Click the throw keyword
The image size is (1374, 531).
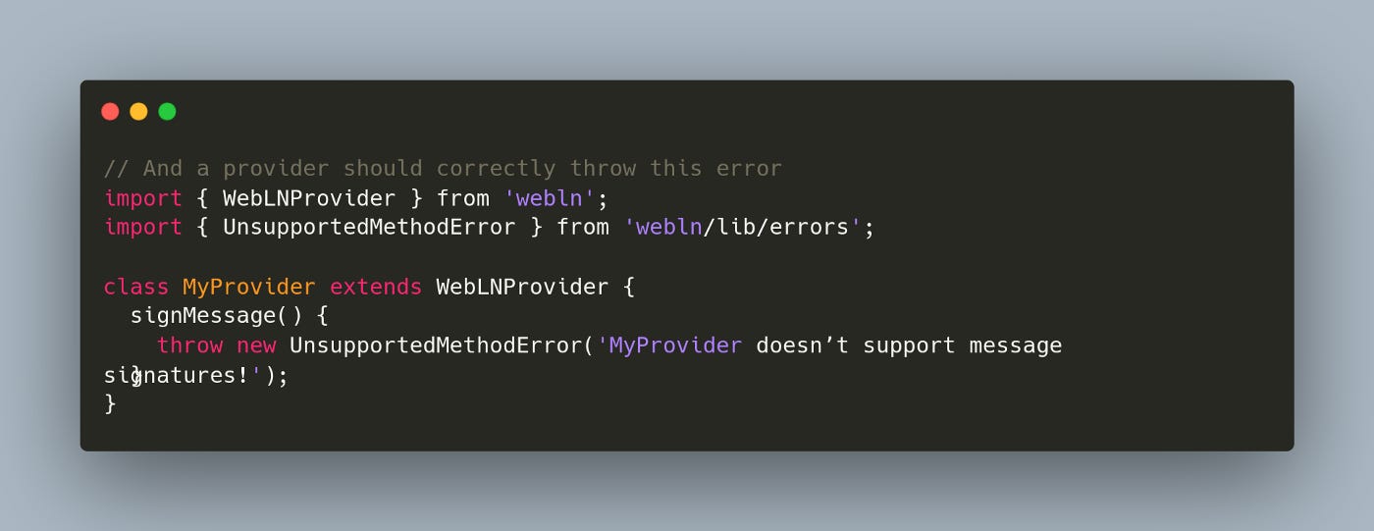pyautogui.click(x=189, y=346)
